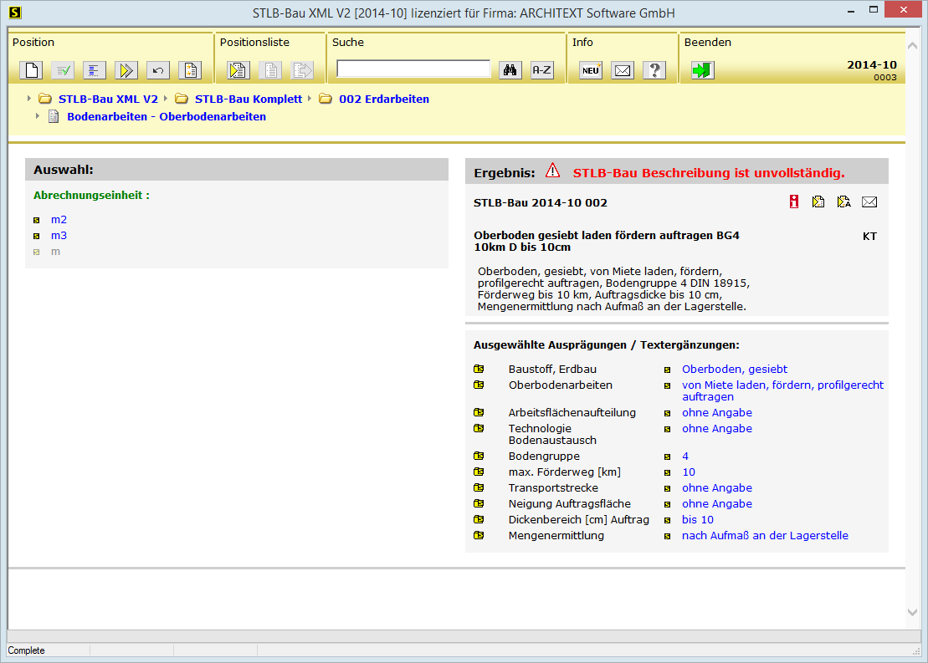Screen dimensions: 928x663
Task: Create a new blank position
Action: [31, 70]
